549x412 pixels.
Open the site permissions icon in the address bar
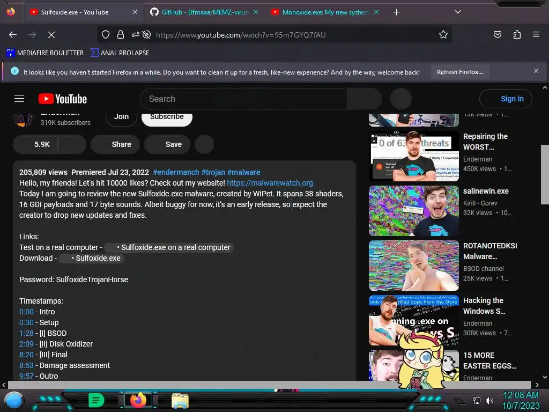[x=135, y=34]
